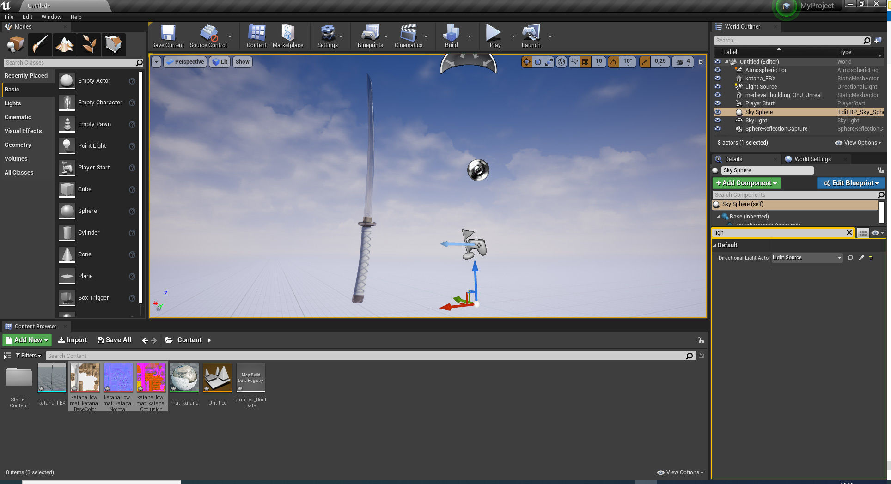Go back in Content Browser history
The image size is (891, 484).
[145, 340]
